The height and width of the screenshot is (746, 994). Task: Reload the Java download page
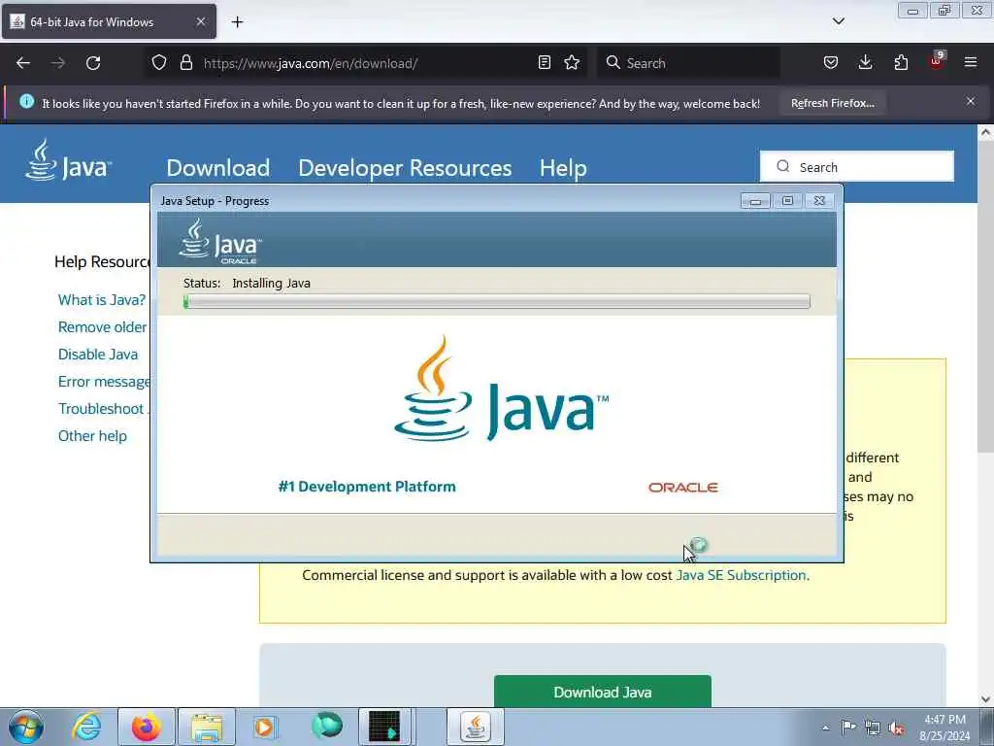click(93, 63)
